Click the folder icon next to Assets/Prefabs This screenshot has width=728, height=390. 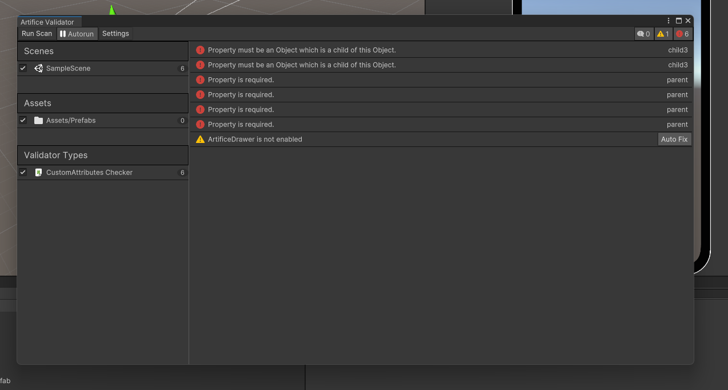point(38,120)
